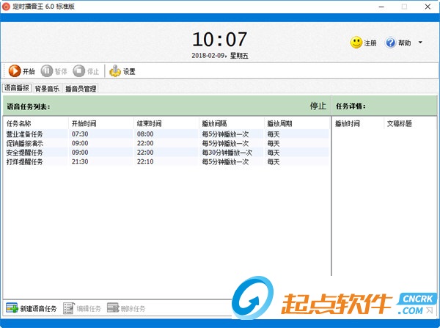Click the 每30分钟播放一次 interval cell
Image resolution: width=440 pixels, height=328 pixels.
click(x=227, y=153)
